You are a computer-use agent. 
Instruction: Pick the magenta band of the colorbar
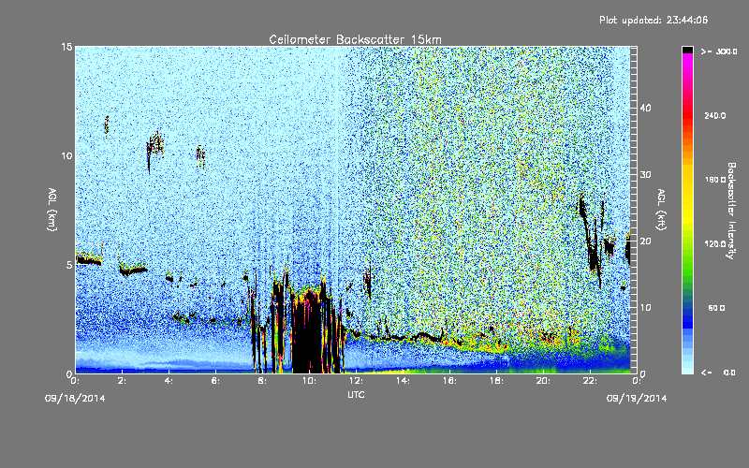pyautogui.click(x=688, y=62)
